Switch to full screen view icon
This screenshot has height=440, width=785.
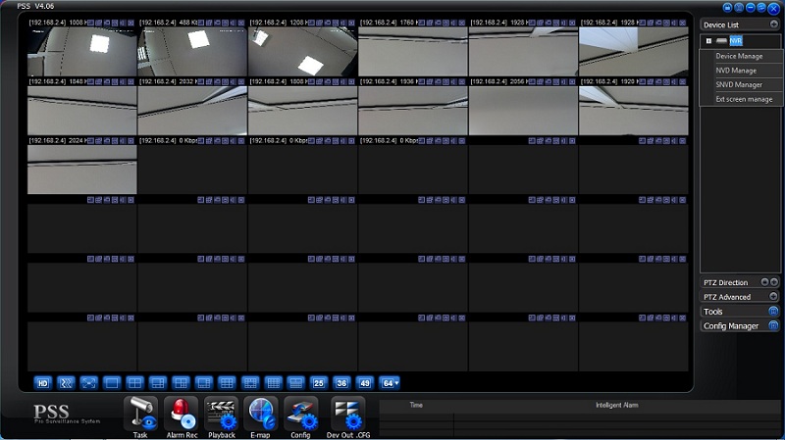(88, 383)
